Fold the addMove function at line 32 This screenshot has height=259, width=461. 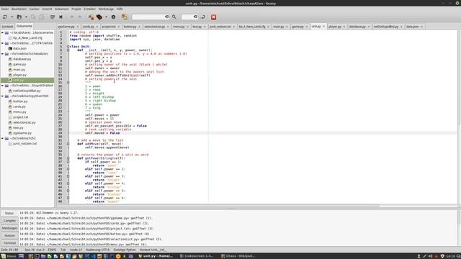tap(68, 144)
